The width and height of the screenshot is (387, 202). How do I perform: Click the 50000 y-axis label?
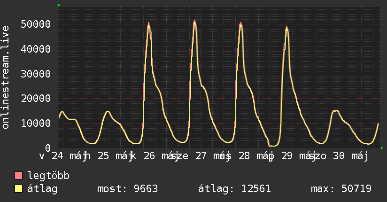tap(36, 24)
